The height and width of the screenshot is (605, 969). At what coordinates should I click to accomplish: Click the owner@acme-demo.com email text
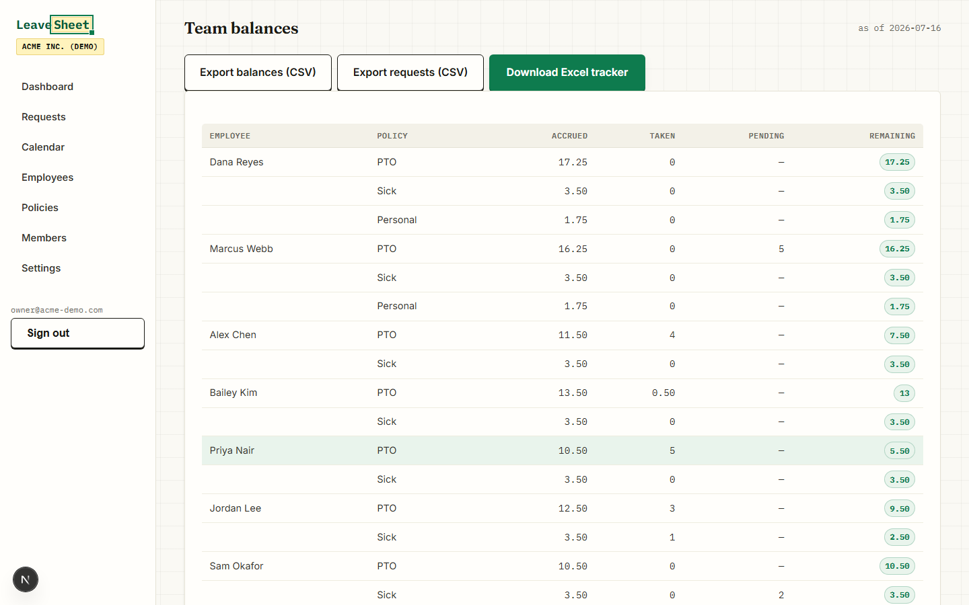pyautogui.click(x=57, y=310)
